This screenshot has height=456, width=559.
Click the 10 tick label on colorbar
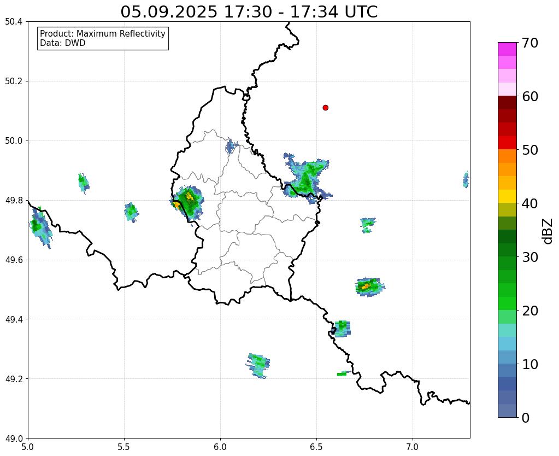click(x=529, y=364)
